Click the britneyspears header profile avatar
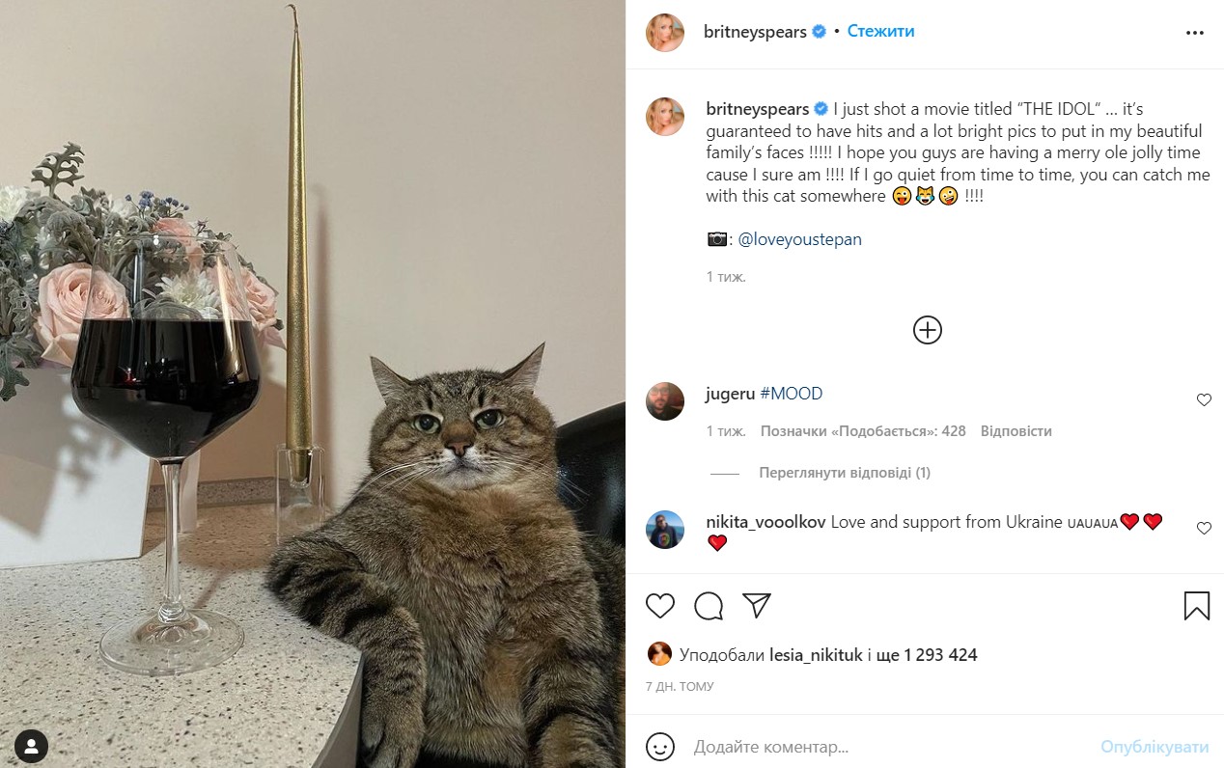This screenshot has width=1224, height=768. (665, 32)
